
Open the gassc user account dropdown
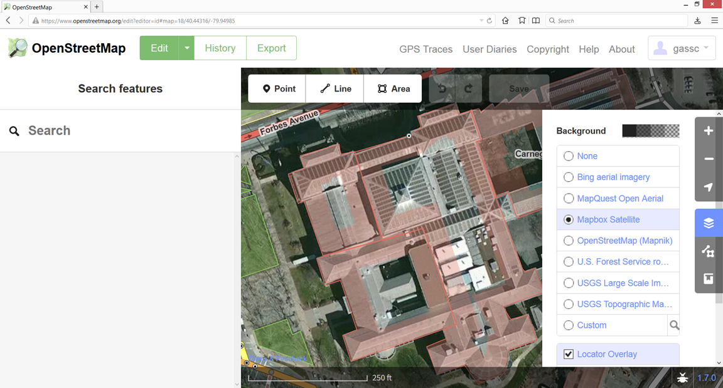pyautogui.click(x=682, y=48)
